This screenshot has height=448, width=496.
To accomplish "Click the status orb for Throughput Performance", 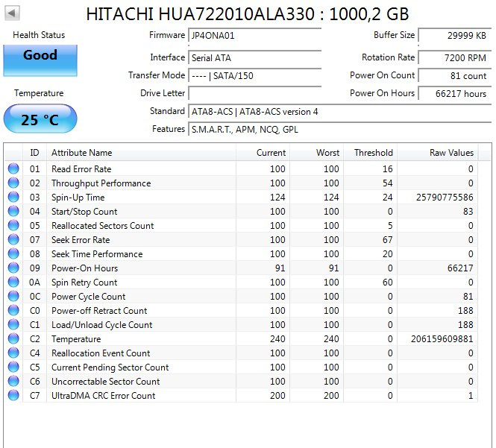I will pyautogui.click(x=13, y=183).
